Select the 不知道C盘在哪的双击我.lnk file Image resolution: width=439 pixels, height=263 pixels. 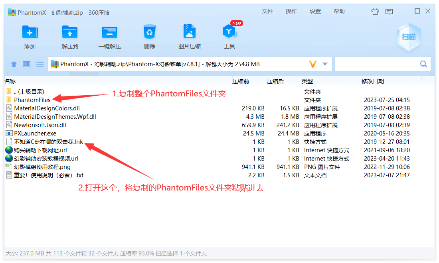click(48, 142)
